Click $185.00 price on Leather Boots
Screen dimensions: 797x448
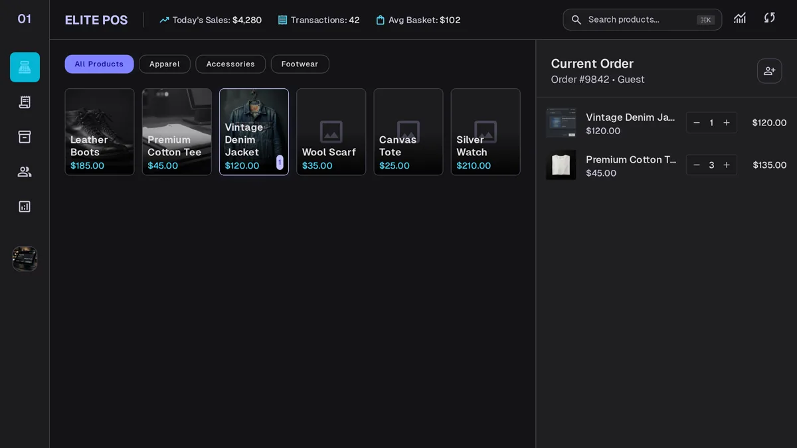point(88,166)
